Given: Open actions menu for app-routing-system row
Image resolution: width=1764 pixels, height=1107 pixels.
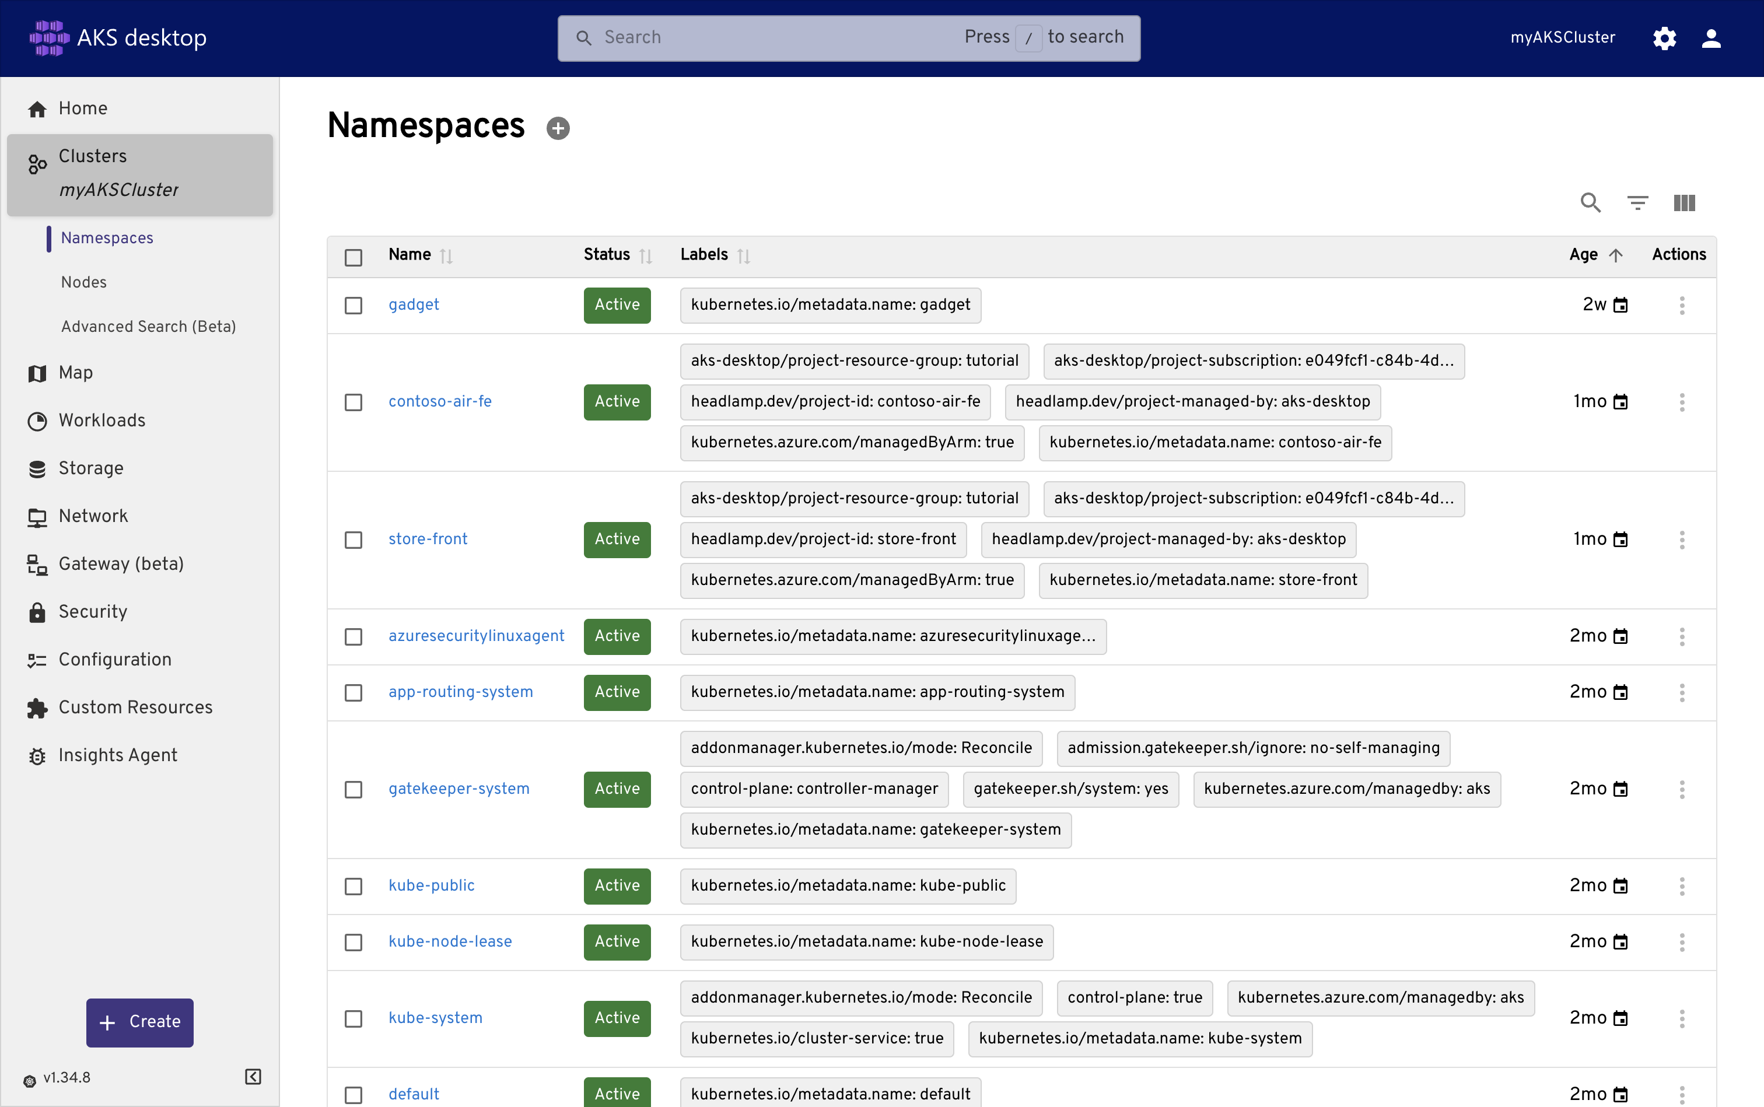Looking at the screenshot, I should coord(1681,692).
